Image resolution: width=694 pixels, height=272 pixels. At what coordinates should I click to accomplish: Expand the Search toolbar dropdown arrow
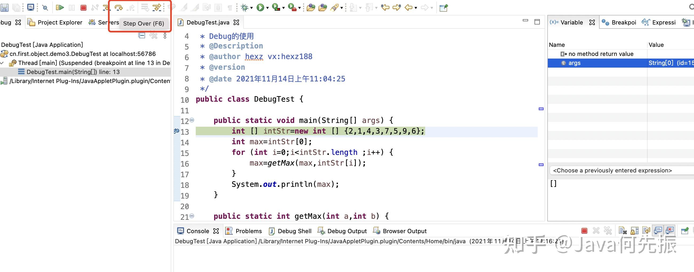pyautogui.click(x=342, y=8)
